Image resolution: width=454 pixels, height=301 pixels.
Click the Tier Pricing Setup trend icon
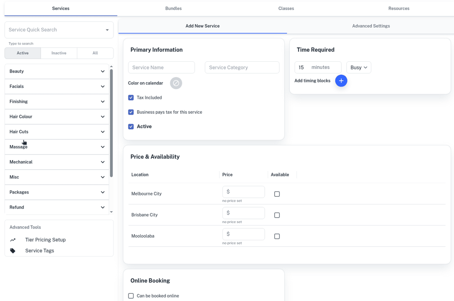tap(13, 240)
